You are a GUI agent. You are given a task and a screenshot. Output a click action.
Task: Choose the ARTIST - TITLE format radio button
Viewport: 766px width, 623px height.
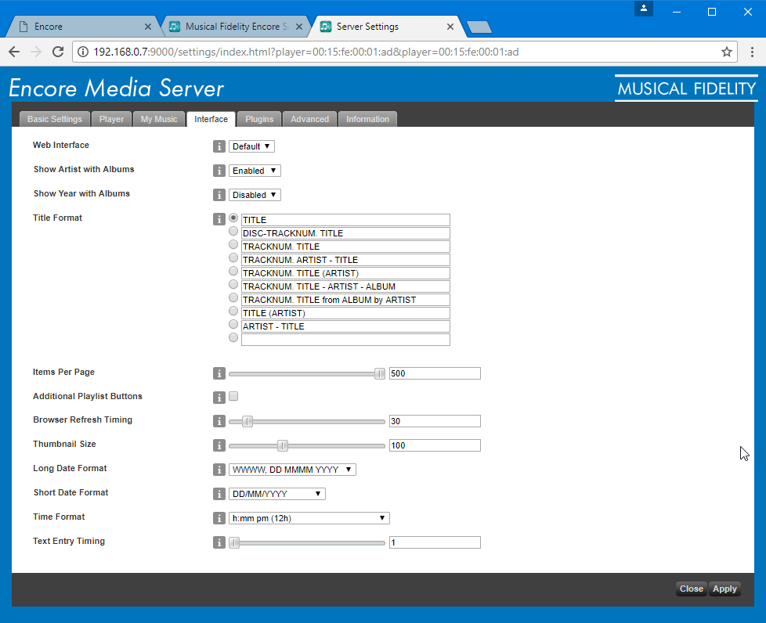click(233, 325)
